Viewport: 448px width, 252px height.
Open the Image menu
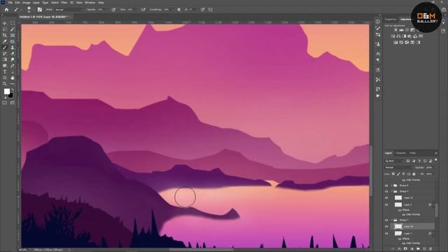(27, 2)
